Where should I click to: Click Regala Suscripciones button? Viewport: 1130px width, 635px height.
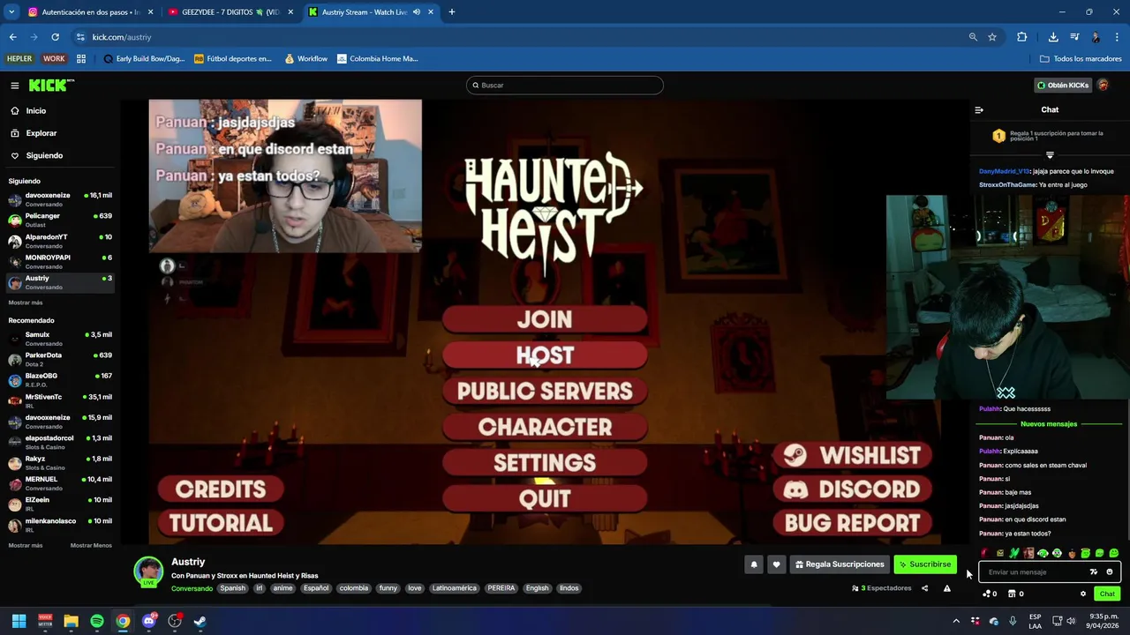(x=839, y=564)
